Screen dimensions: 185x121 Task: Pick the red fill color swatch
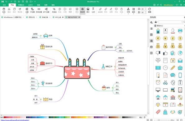pos(4,117)
